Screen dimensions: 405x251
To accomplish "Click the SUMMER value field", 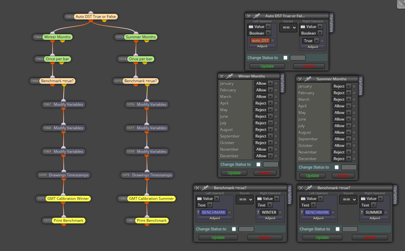I will tap(374, 212).
